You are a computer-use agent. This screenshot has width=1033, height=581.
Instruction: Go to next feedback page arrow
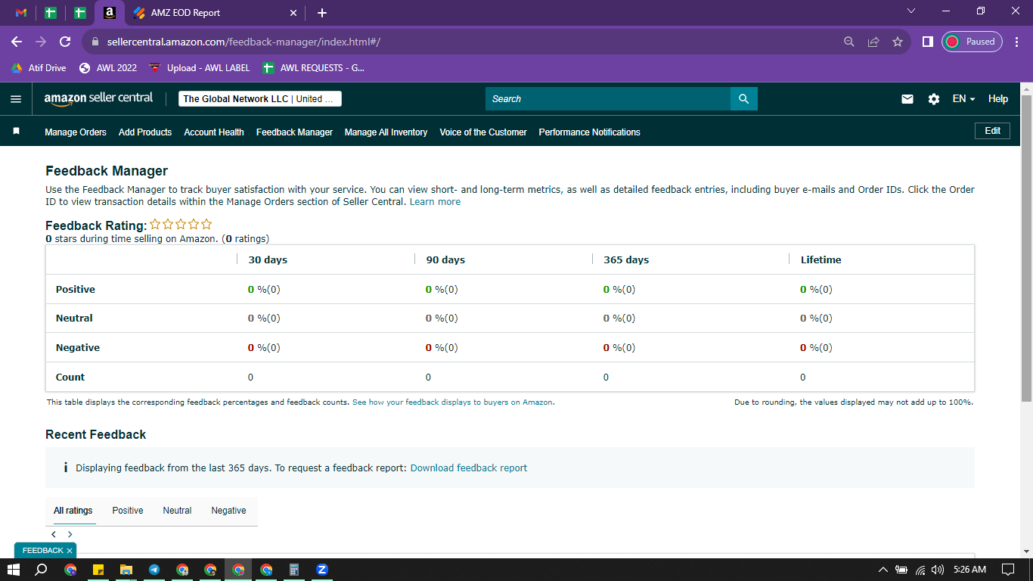(70, 534)
